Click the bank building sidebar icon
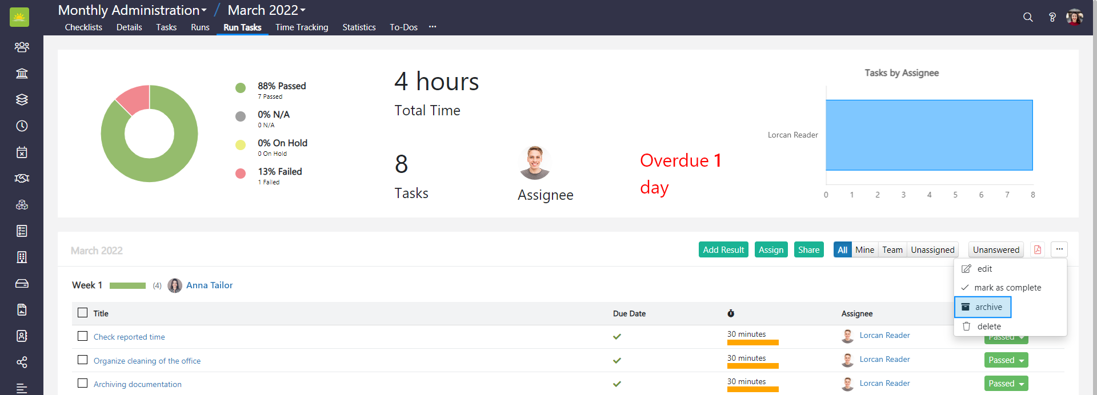 tap(22, 73)
